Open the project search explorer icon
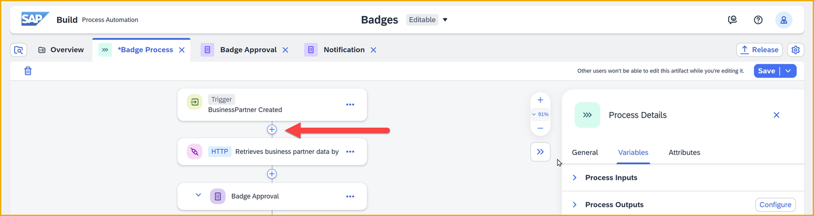This screenshot has height=216, width=814. coord(19,50)
